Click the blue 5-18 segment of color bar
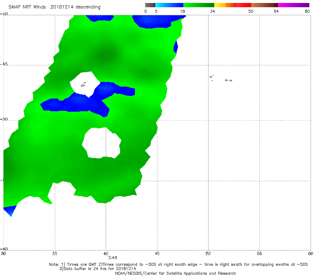314x276 pixels. [169, 5]
